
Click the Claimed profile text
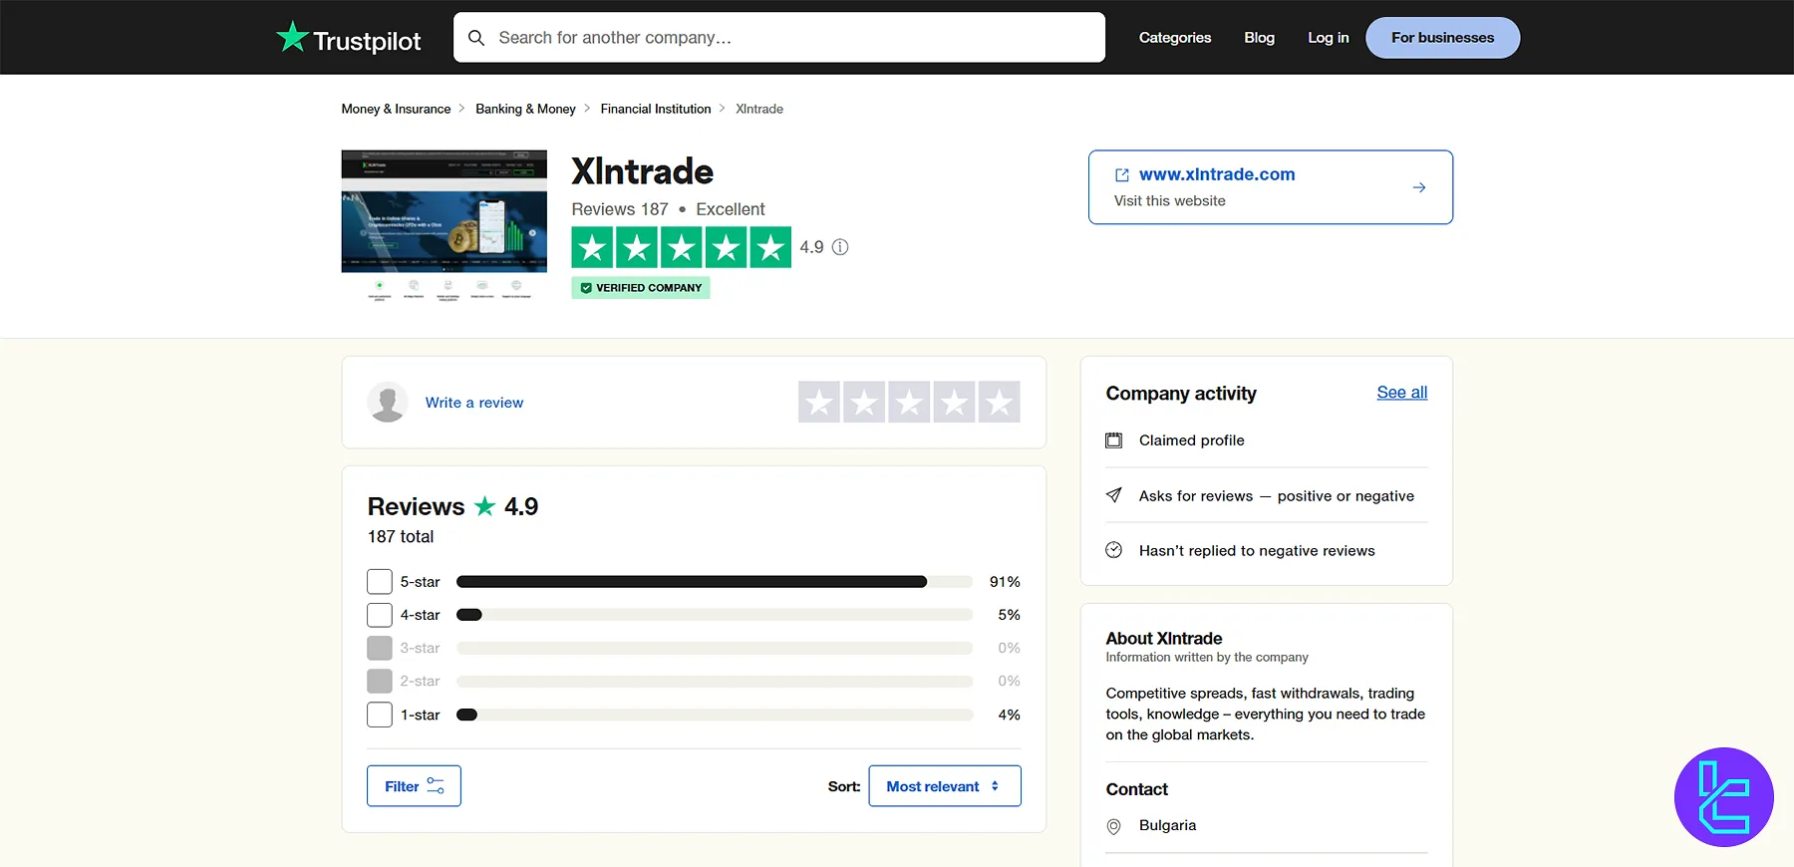[1191, 440]
